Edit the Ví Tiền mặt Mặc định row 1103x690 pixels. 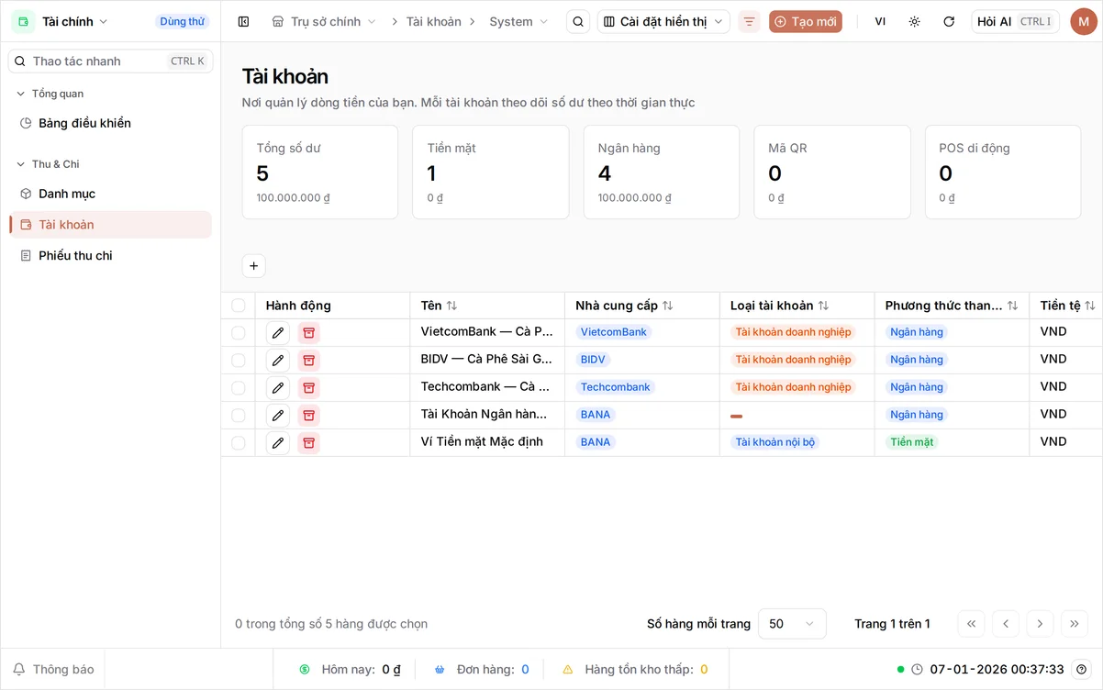click(x=278, y=442)
